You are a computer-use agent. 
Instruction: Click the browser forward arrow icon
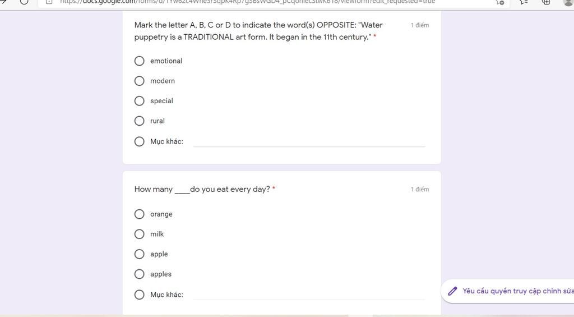(x=3, y=2)
